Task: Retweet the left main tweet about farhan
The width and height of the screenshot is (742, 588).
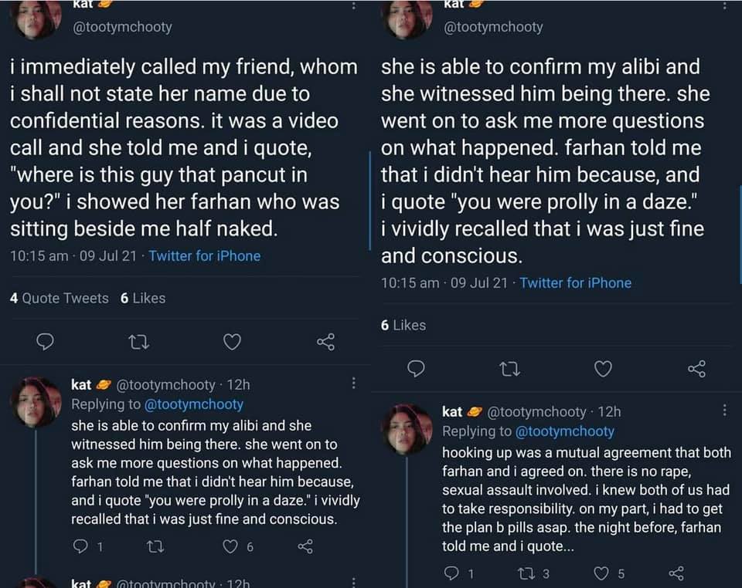Action: tap(139, 341)
